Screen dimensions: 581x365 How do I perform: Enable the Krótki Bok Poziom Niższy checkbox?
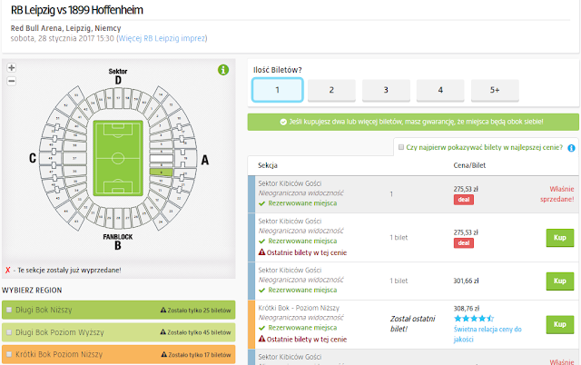[10, 353]
